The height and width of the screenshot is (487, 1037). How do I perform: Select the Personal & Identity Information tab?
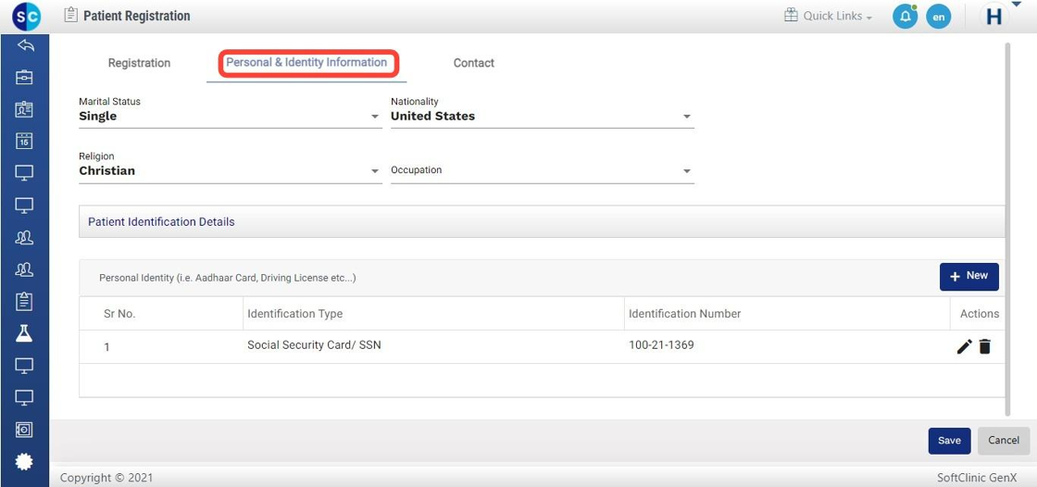pos(306,62)
